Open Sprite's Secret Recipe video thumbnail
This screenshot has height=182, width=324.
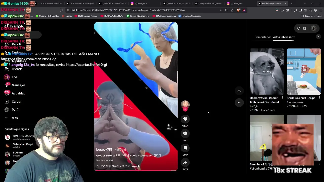(303, 72)
